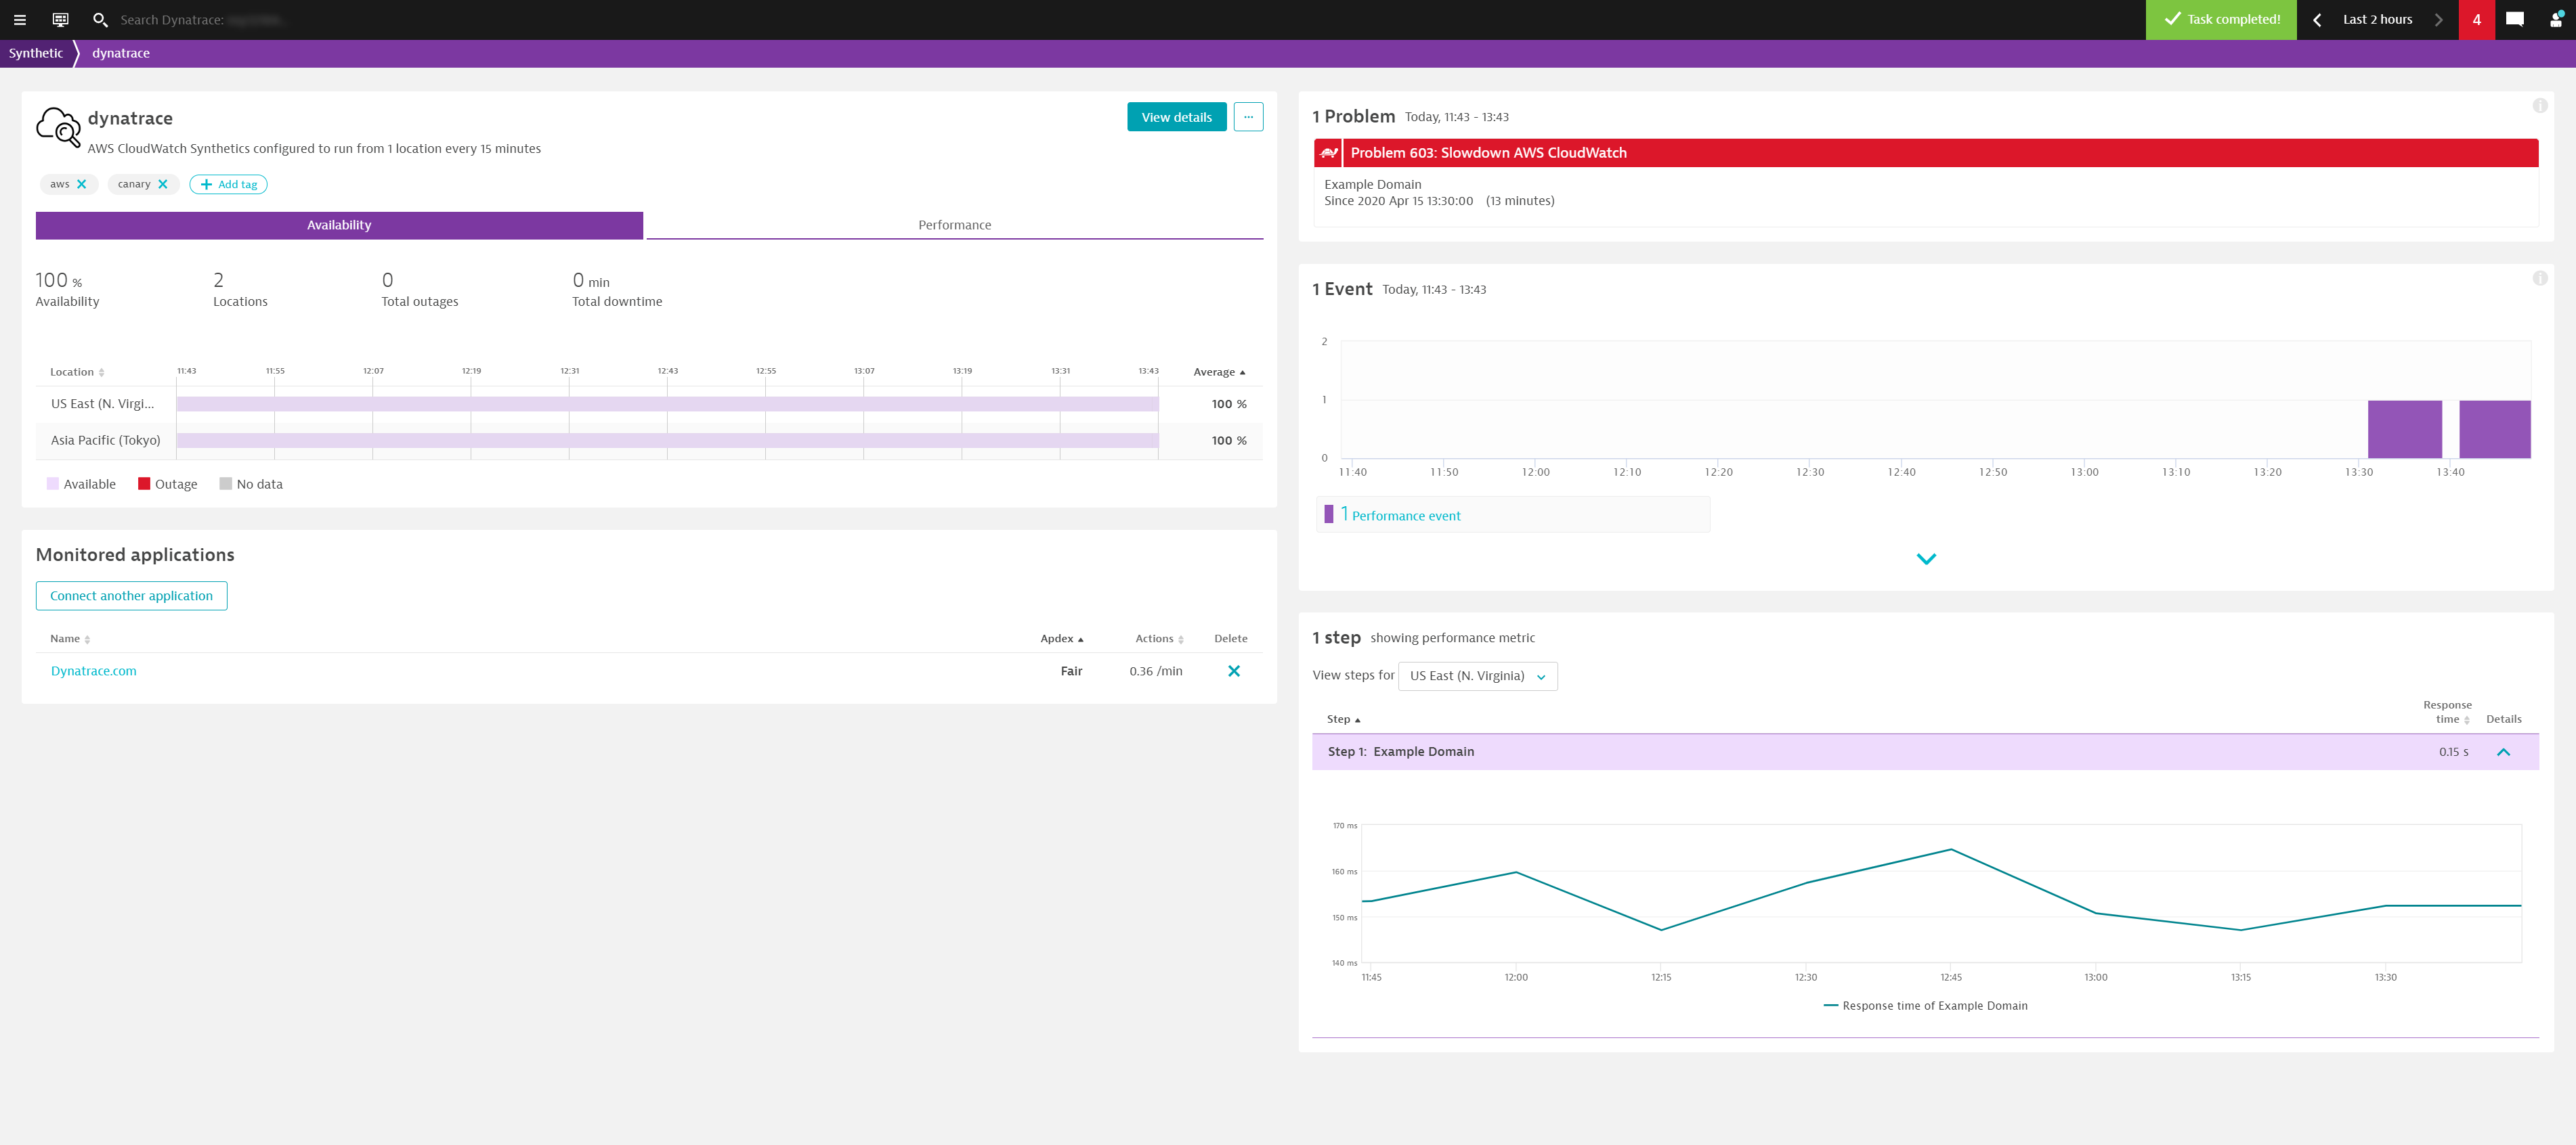Viewport: 2576px width, 1145px height.
Task: Collapse Step 1 Example Domain details
Action: (x=2503, y=753)
